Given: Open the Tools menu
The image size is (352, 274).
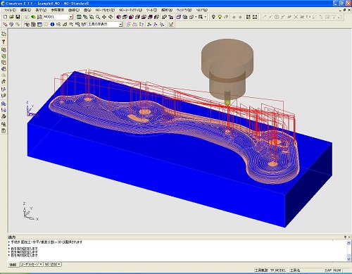Looking at the screenshot, I should [151, 10].
